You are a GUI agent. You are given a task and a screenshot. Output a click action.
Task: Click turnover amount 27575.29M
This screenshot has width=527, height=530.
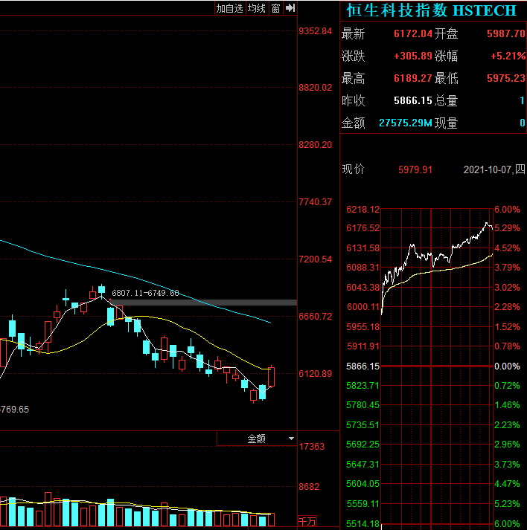pos(406,123)
